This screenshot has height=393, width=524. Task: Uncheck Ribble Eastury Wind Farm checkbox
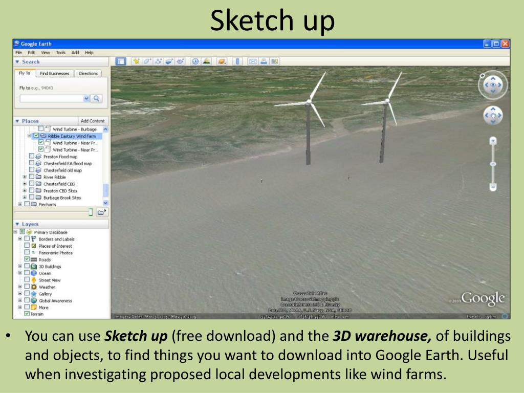click(36, 136)
